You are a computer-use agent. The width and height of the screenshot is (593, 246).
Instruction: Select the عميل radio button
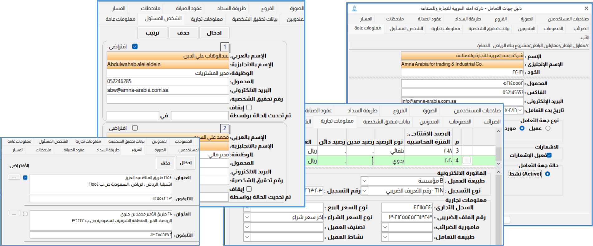pos(548,128)
